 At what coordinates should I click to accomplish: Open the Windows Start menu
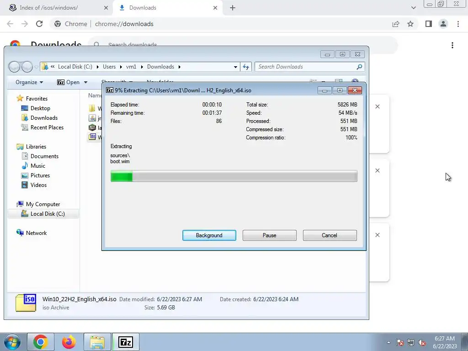[12, 342]
